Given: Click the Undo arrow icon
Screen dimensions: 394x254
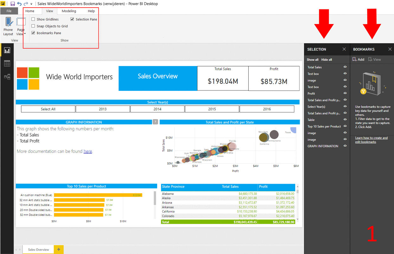Looking at the screenshot, I should 18,3.
